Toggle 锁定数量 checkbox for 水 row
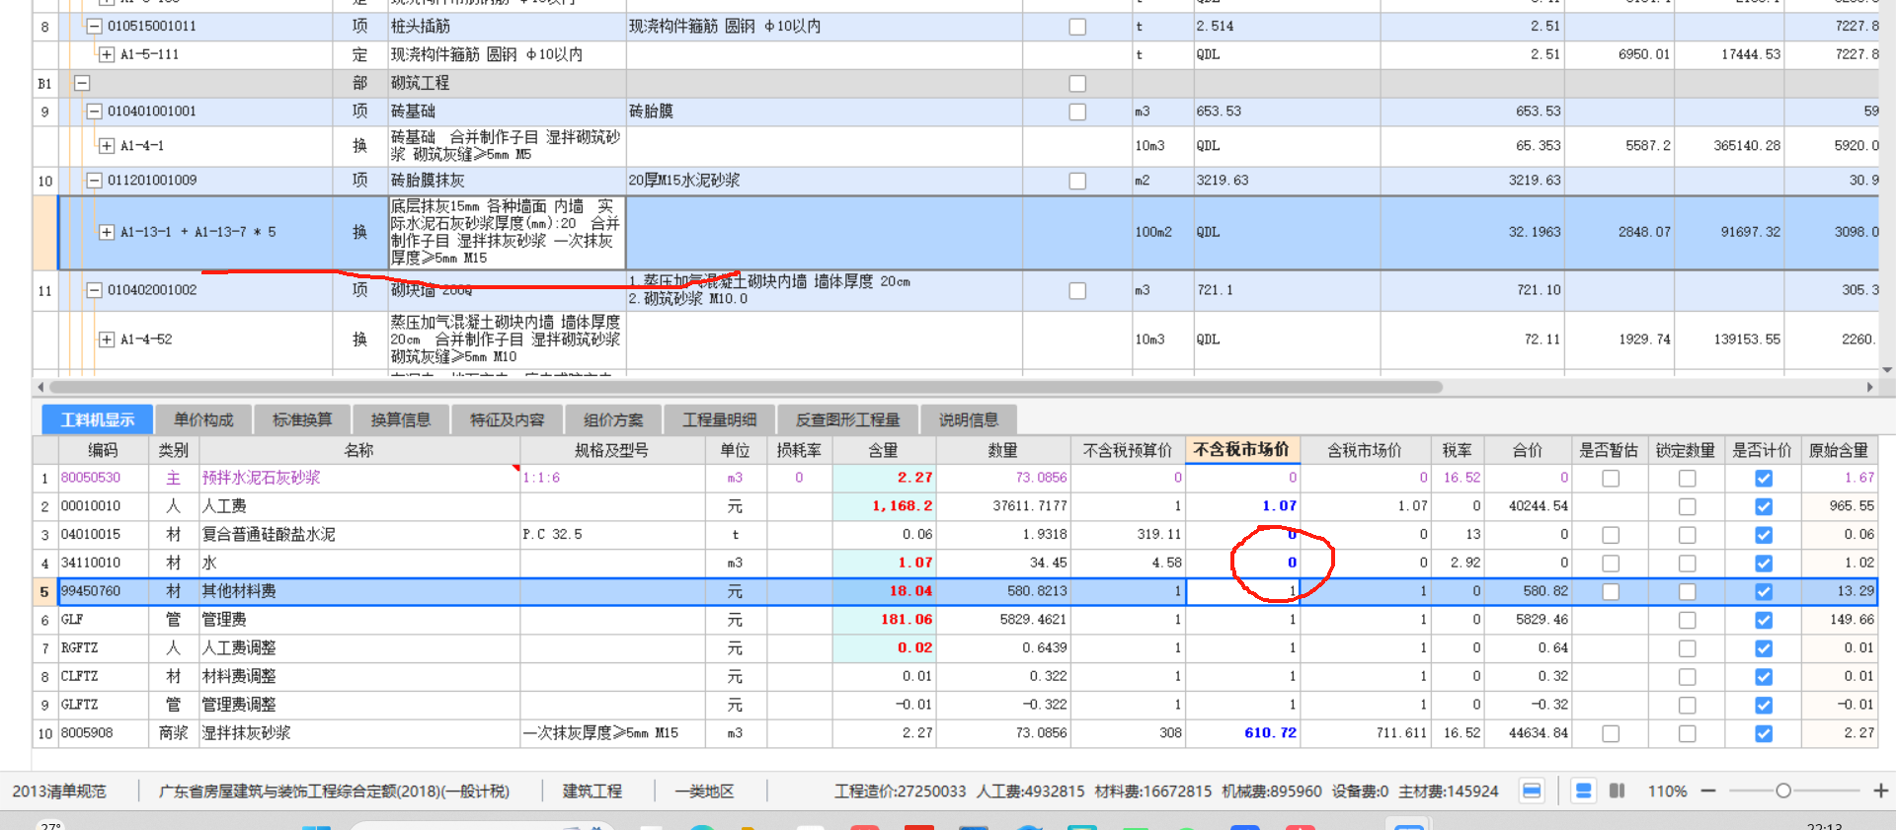 [x=1688, y=564]
